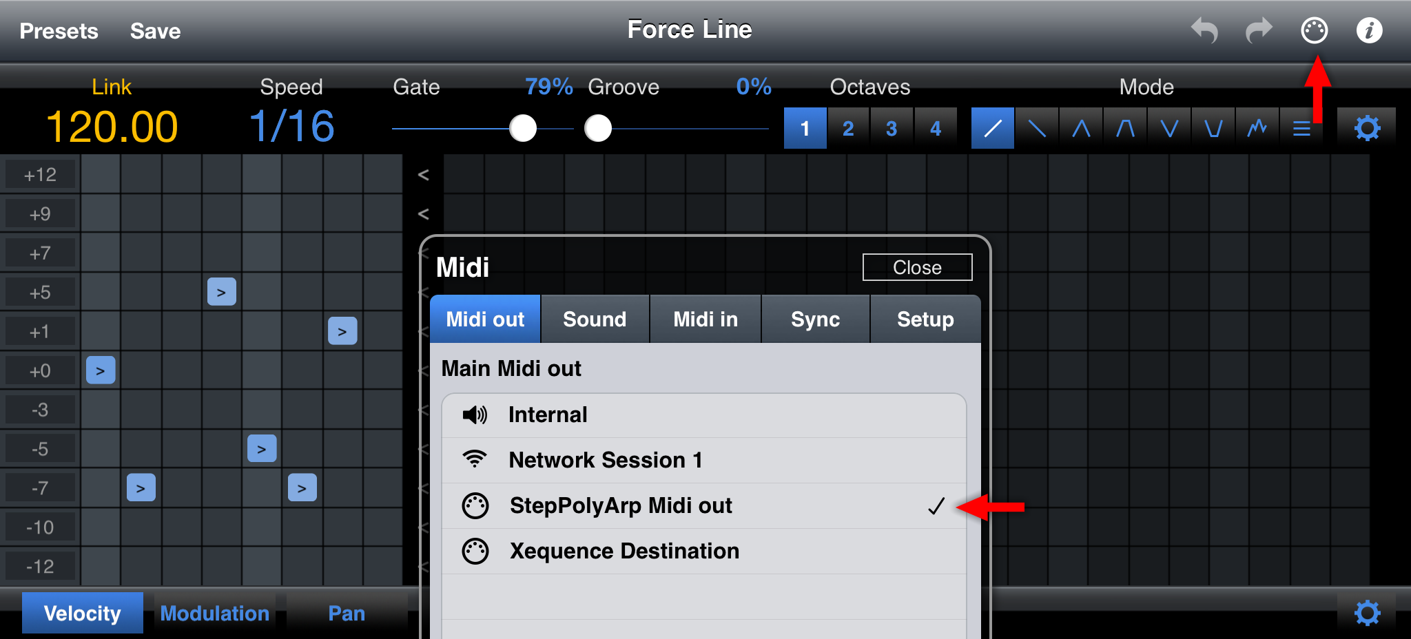This screenshot has height=639, width=1411.
Task: Close the Midi panel with Close button
Action: (x=917, y=267)
